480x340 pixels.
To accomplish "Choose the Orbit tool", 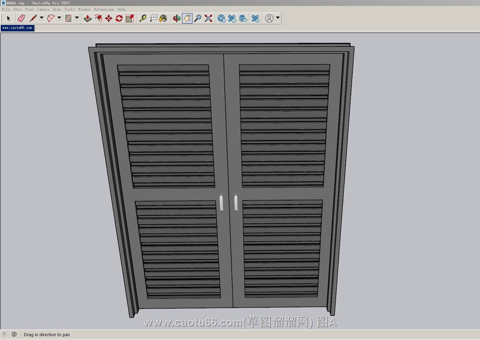I will (x=176, y=18).
